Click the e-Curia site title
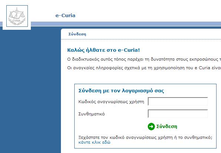This screenshot has height=153, width=221. tap(65, 15)
